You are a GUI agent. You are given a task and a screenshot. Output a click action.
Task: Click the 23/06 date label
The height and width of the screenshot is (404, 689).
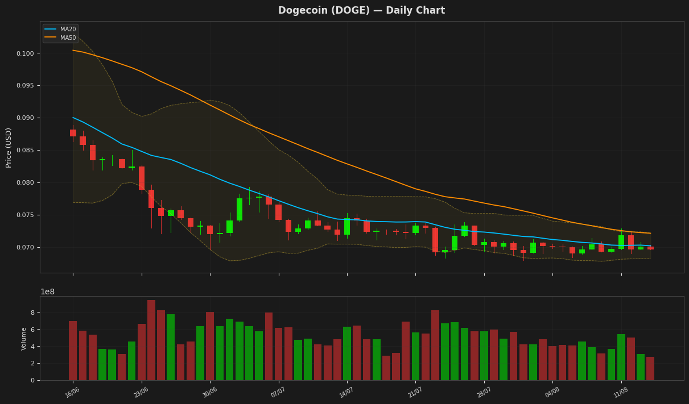tap(141, 393)
